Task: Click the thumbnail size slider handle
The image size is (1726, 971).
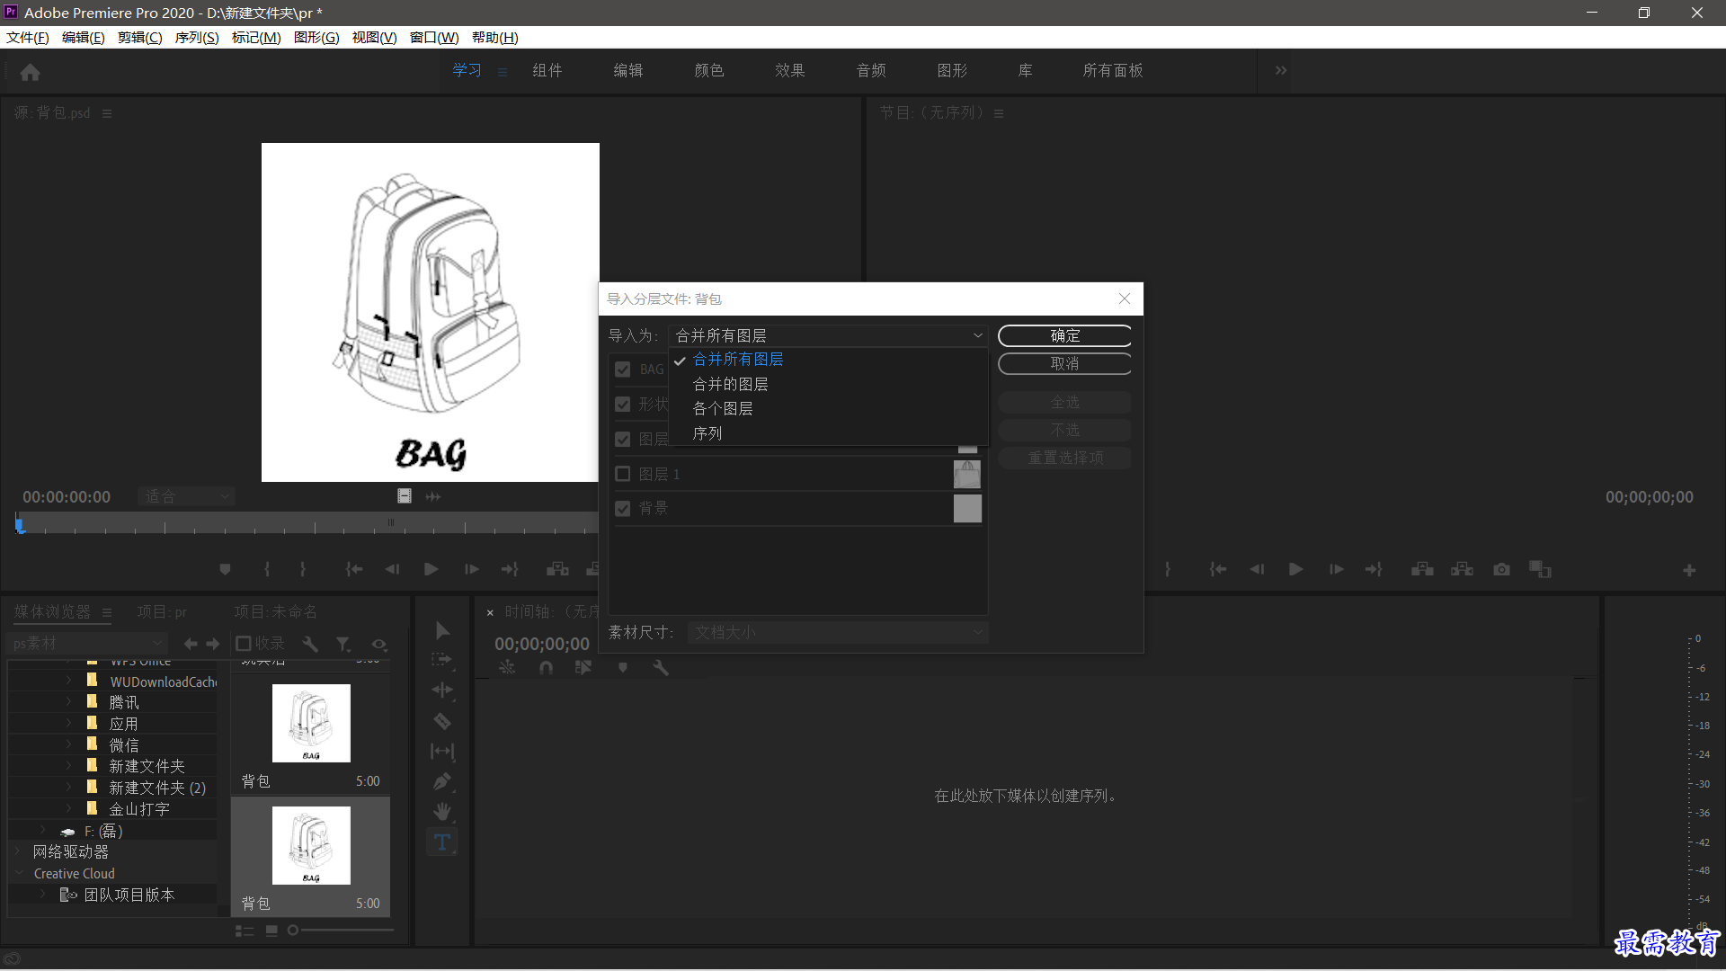Action: (x=292, y=931)
